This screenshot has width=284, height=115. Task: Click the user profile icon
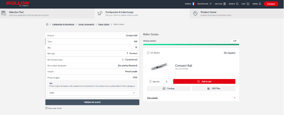tap(260, 4)
